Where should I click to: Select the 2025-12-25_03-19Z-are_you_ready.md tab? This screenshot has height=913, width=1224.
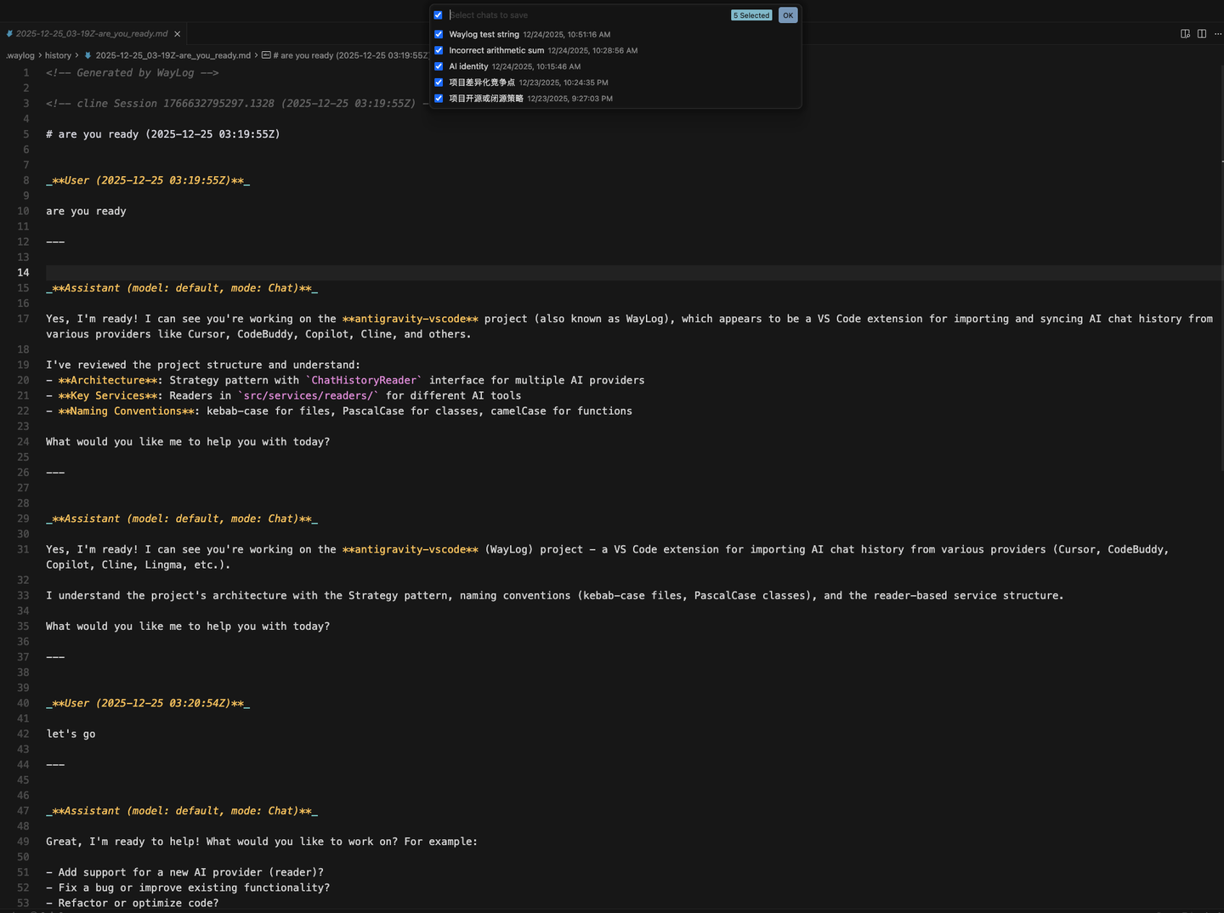(x=93, y=34)
